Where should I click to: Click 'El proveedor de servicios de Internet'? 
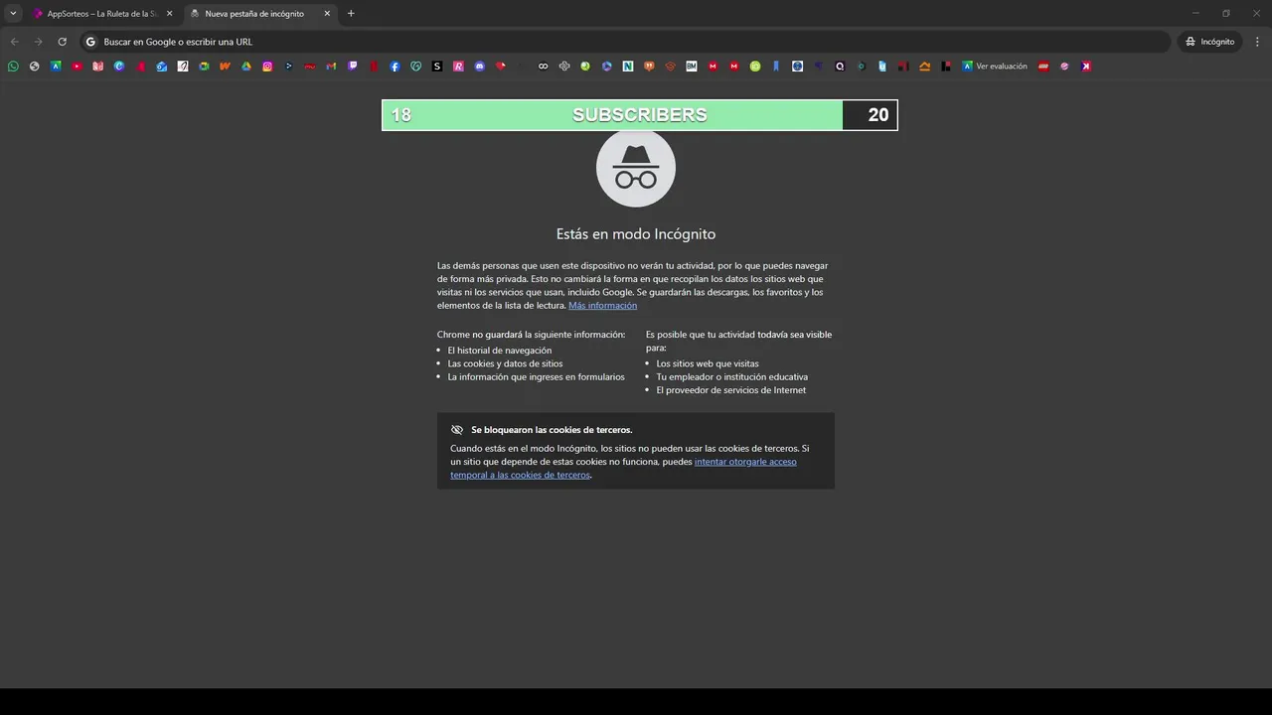[731, 390]
